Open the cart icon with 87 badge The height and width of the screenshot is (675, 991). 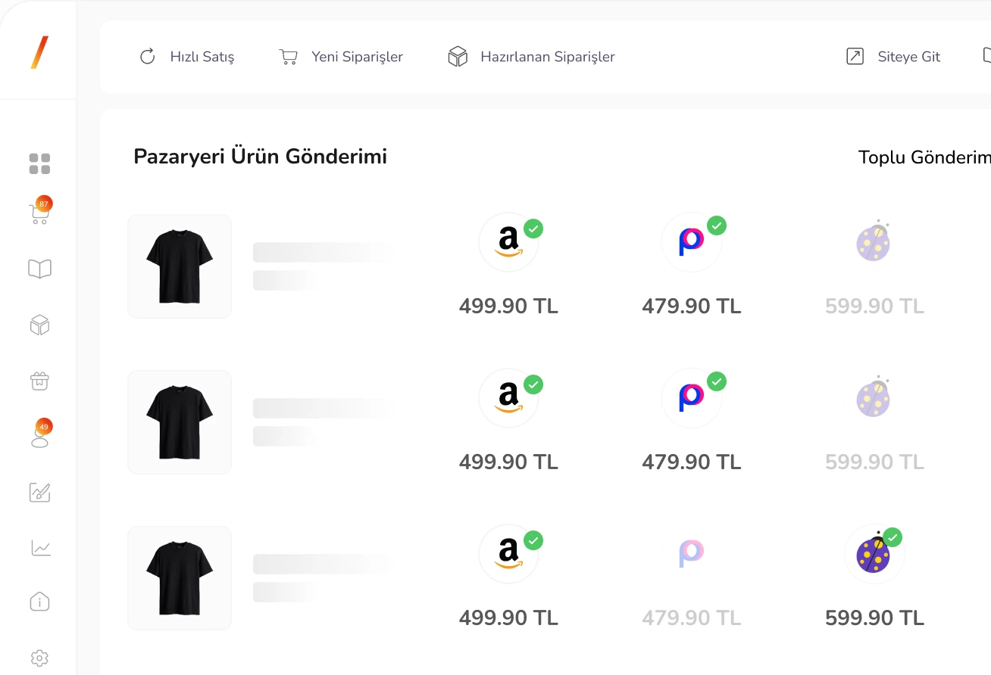tap(39, 215)
